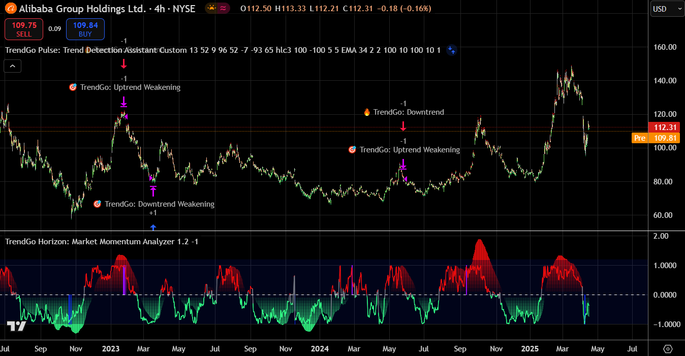Viewport: 685px width, 356px height.
Task: Click the TradingView logo in chart corner
Action: tap(16, 327)
